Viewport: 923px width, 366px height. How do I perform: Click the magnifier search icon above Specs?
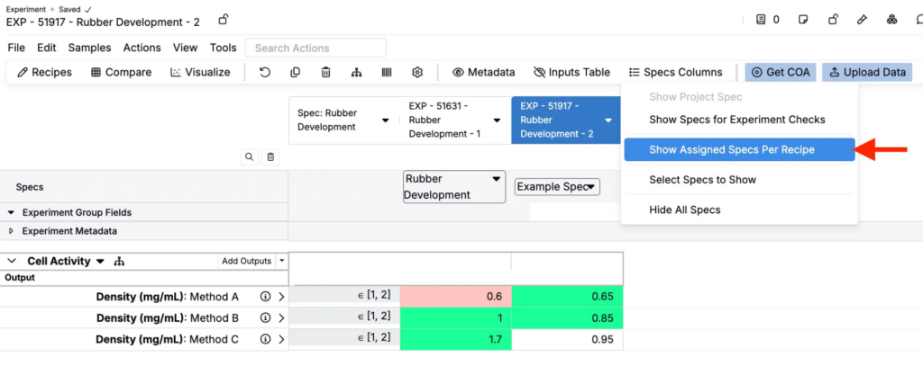pos(250,156)
